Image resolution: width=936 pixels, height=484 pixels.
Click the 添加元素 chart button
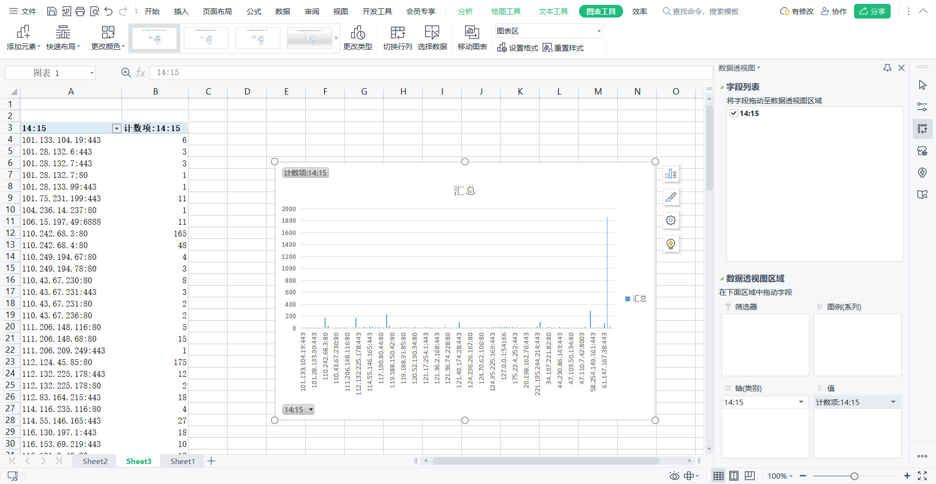click(x=23, y=38)
